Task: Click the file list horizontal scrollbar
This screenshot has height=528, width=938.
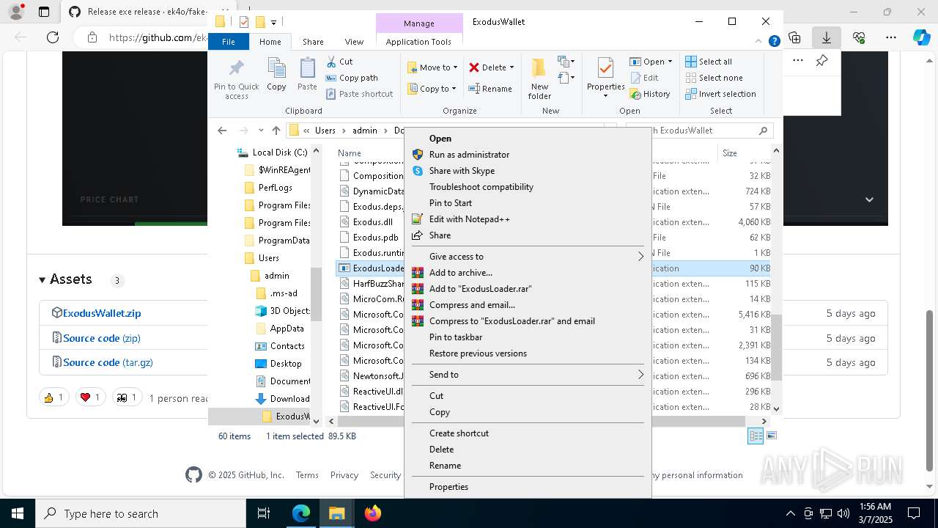Action: click(x=541, y=421)
